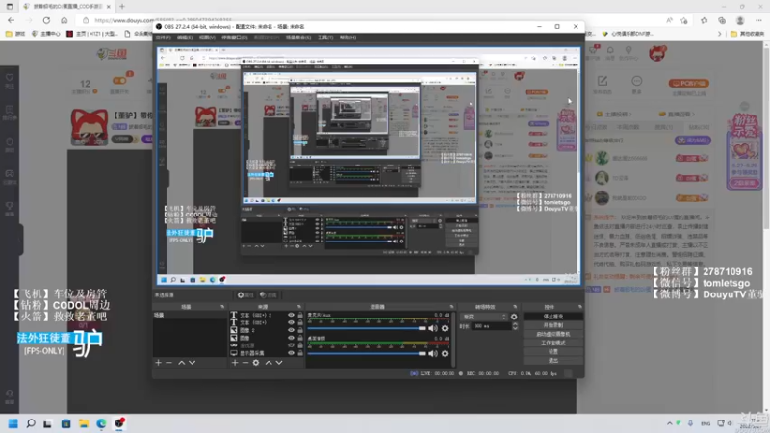Click the browser back arrow in Edge
Viewport: 770px width, 433px height.
pos(11,20)
